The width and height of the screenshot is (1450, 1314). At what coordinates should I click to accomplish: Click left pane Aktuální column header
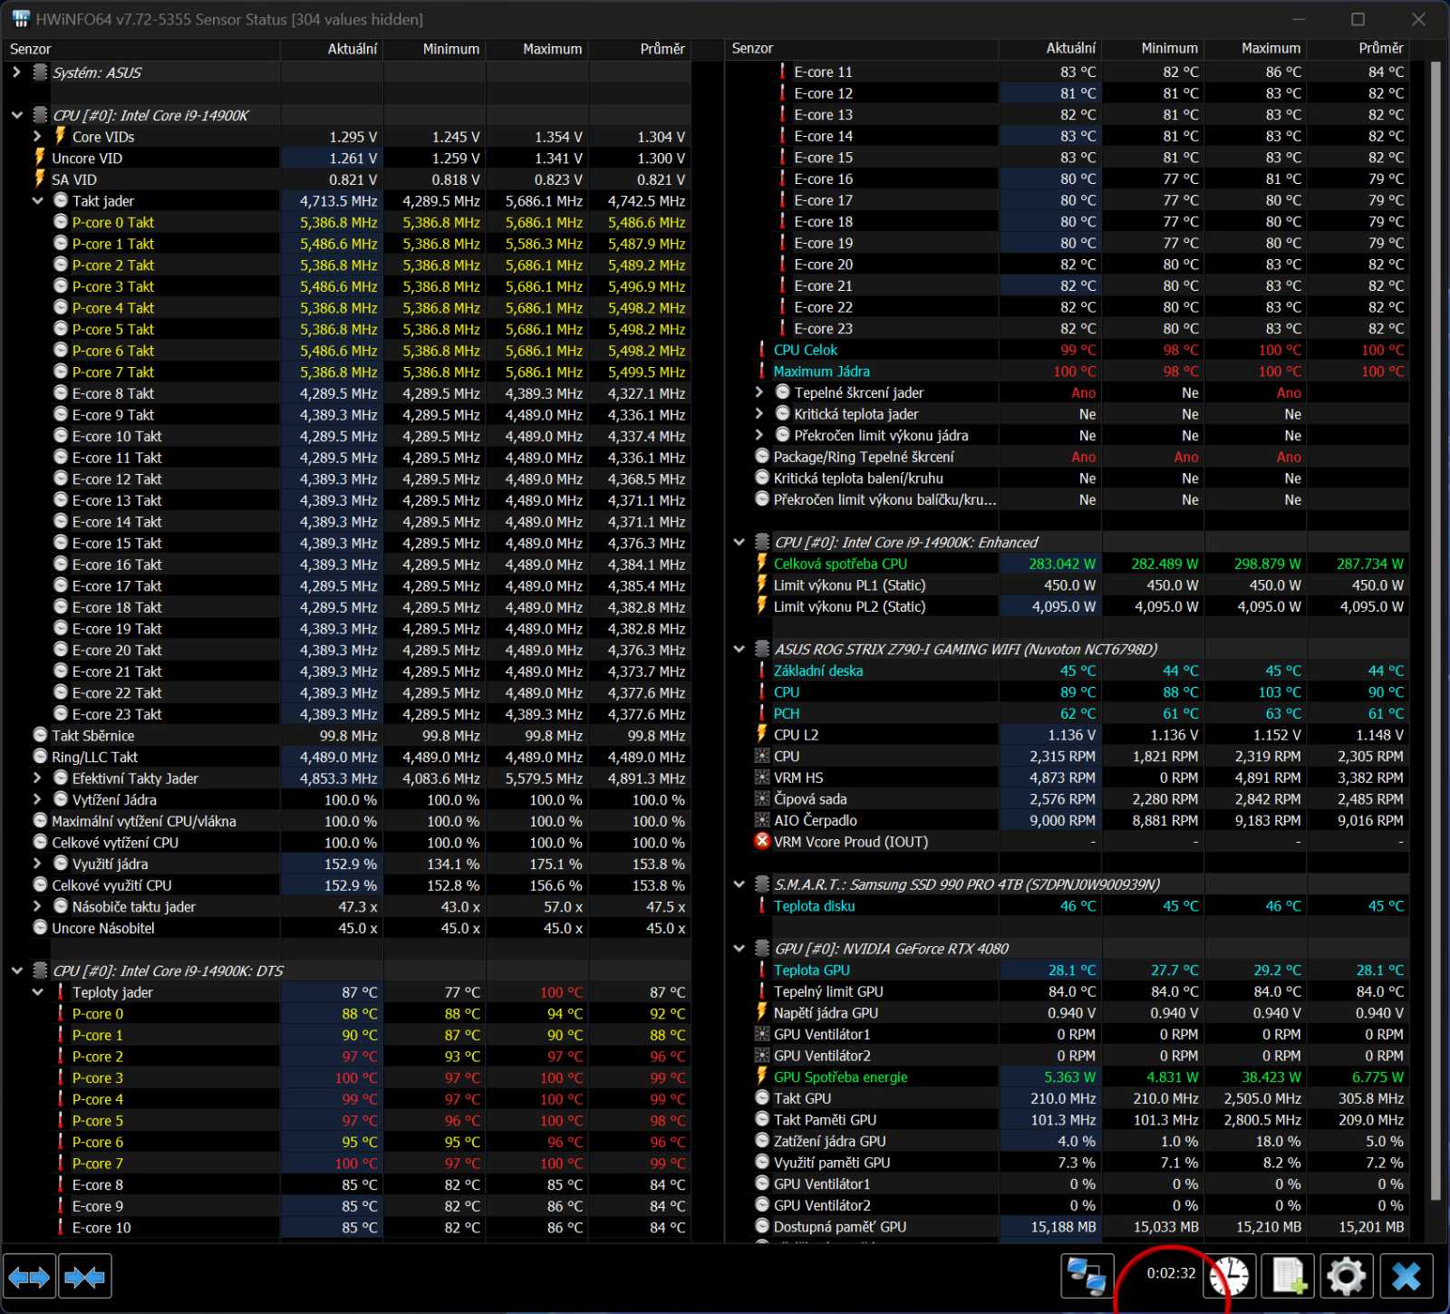[332, 49]
